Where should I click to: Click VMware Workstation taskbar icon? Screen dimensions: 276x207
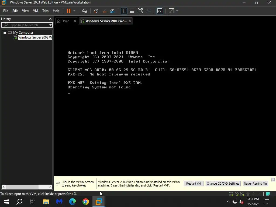(x=99, y=202)
